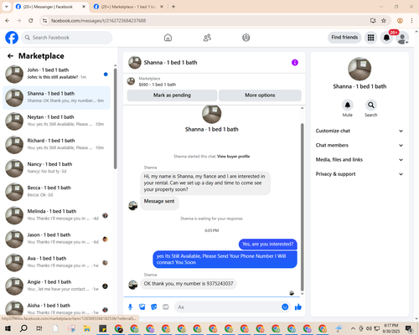Bookmark this page with the star icon

pos(384,21)
